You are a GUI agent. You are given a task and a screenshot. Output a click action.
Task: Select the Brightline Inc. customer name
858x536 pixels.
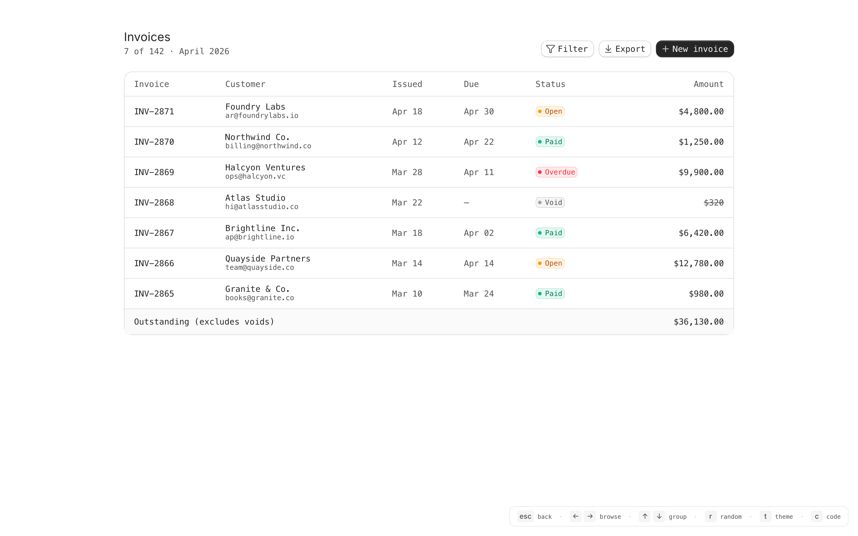(x=262, y=228)
